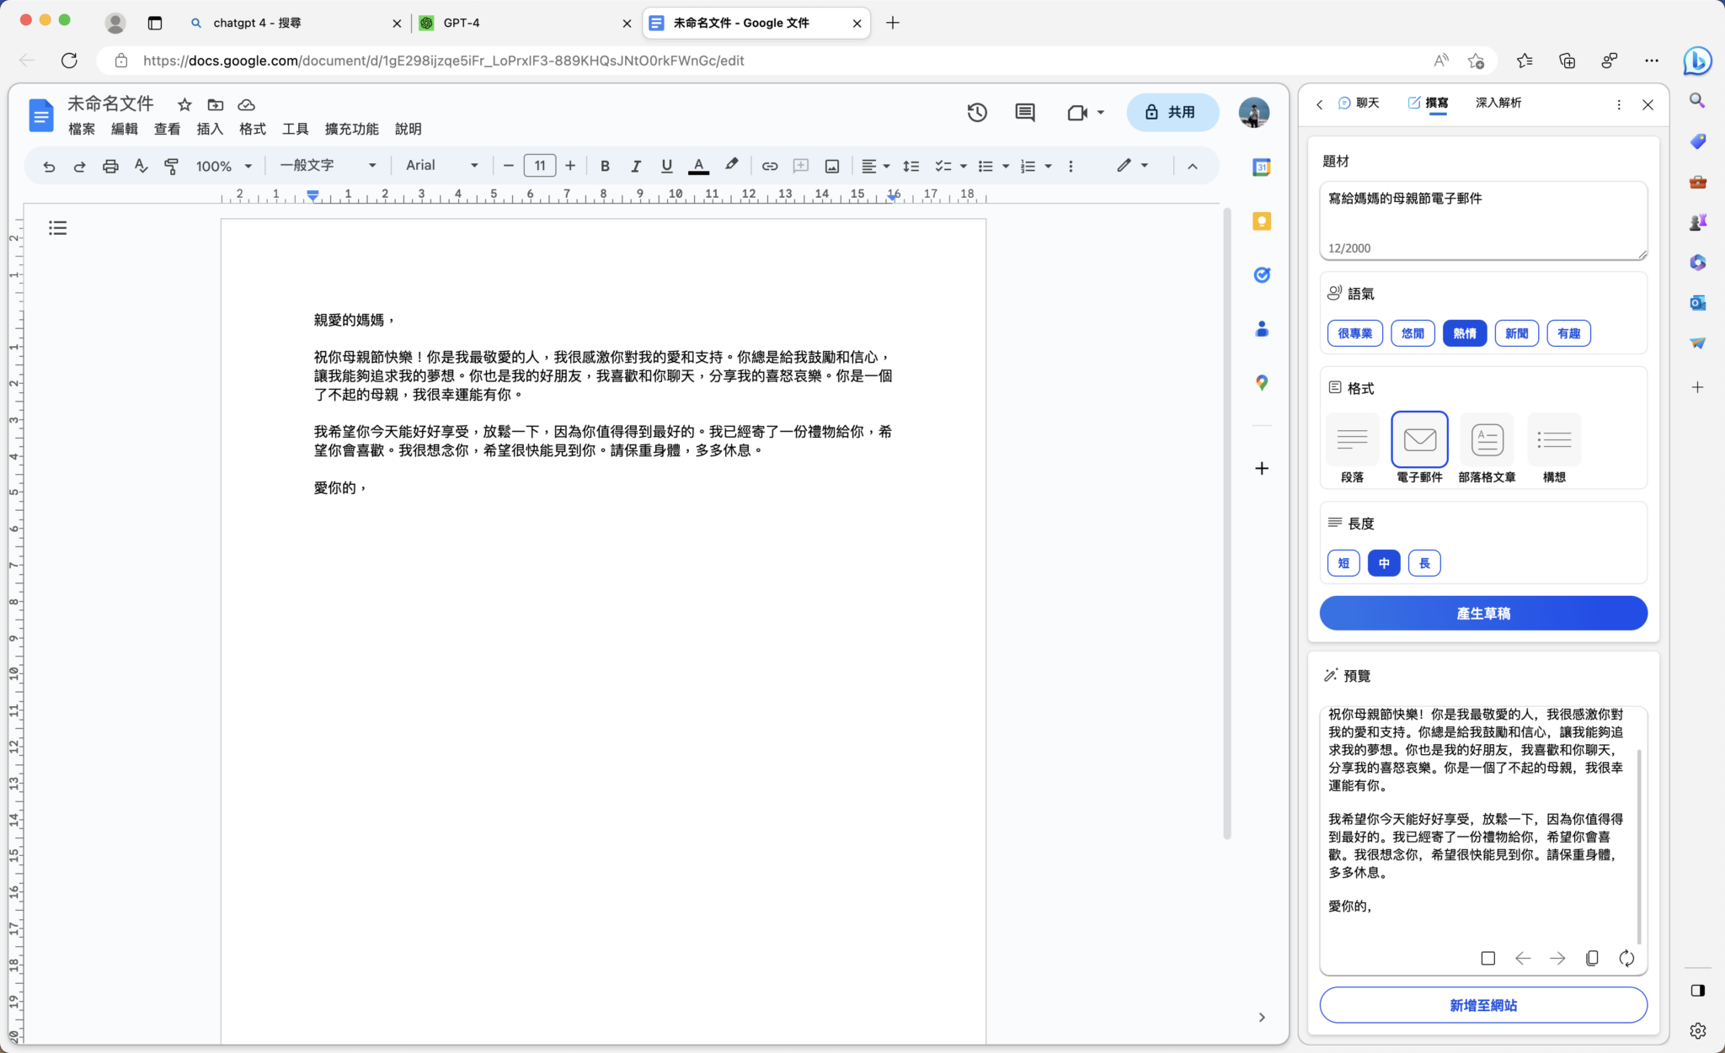Image resolution: width=1725 pixels, height=1053 pixels.
Task: Select the 悠閒 tone option
Action: coord(1413,333)
